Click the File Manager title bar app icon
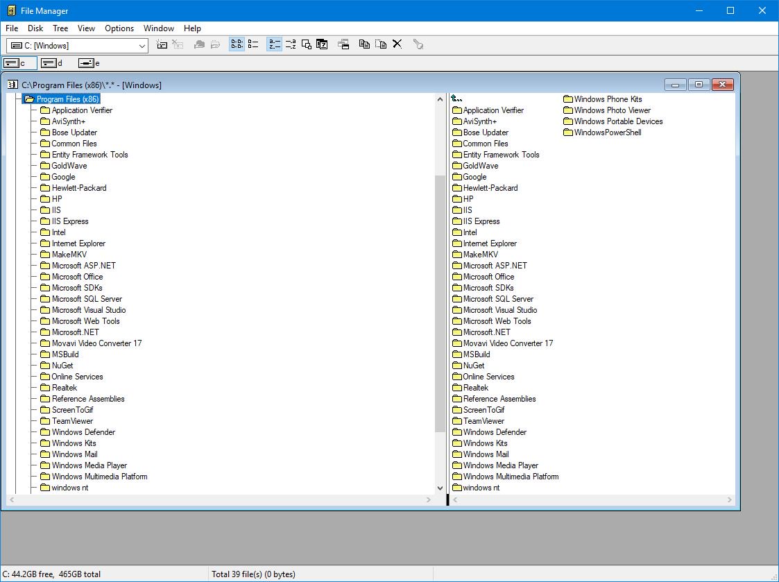 tap(10, 10)
